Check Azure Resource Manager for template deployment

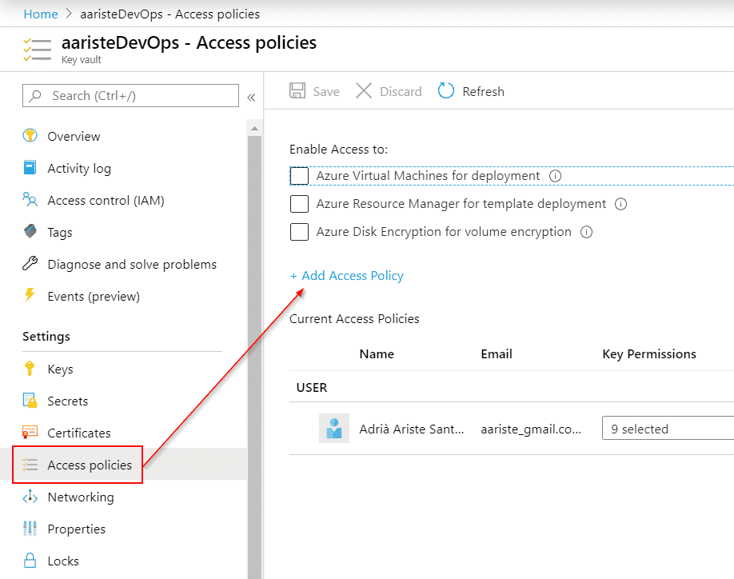tap(299, 204)
